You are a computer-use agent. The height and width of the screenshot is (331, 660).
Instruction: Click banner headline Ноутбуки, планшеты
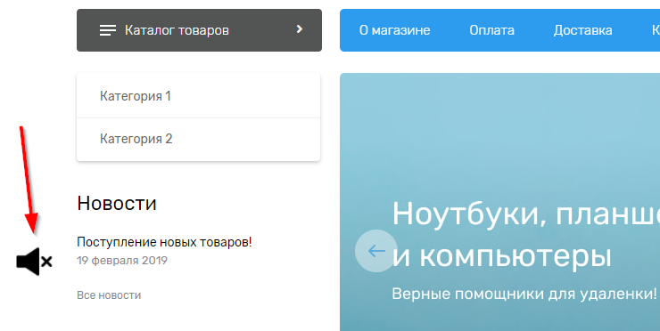525,214
